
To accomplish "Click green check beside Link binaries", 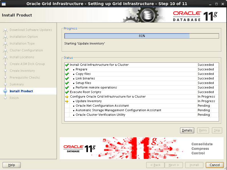I will (x=67, y=79).
